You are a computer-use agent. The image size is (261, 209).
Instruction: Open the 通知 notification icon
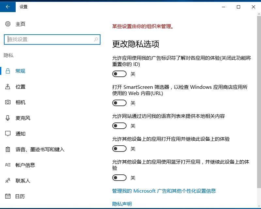click(8, 134)
